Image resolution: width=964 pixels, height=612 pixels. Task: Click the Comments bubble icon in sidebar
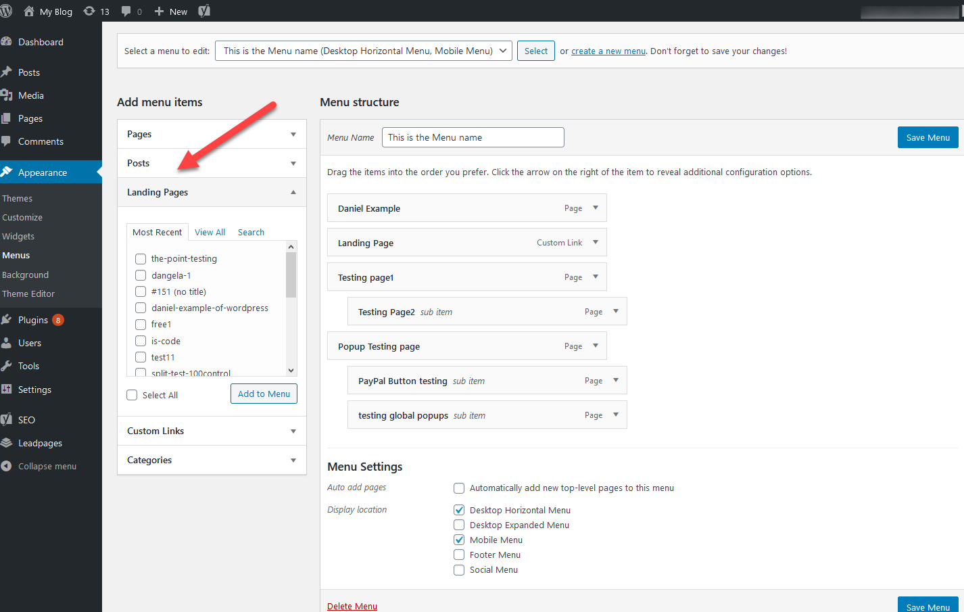coord(7,141)
